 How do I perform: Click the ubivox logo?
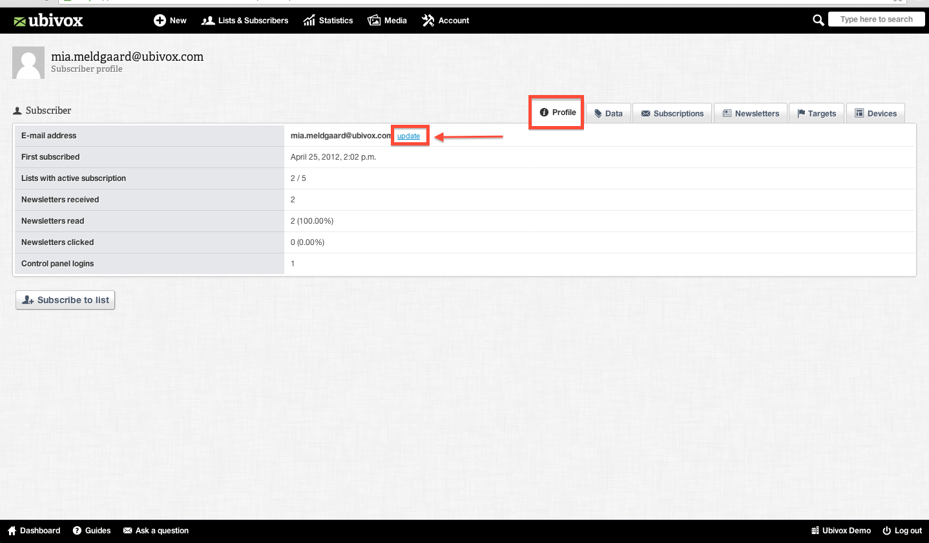pyautogui.click(x=48, y=21)
